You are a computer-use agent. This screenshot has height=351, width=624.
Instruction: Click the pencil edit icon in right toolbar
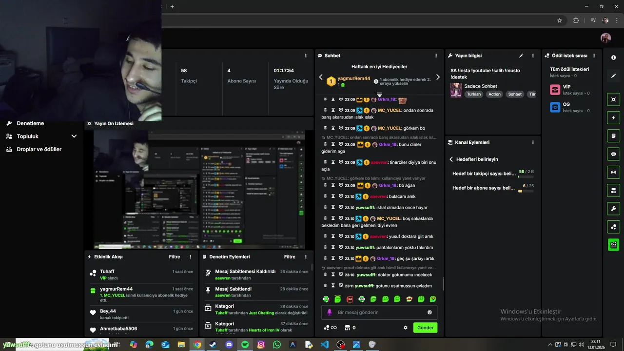[614, 76]
